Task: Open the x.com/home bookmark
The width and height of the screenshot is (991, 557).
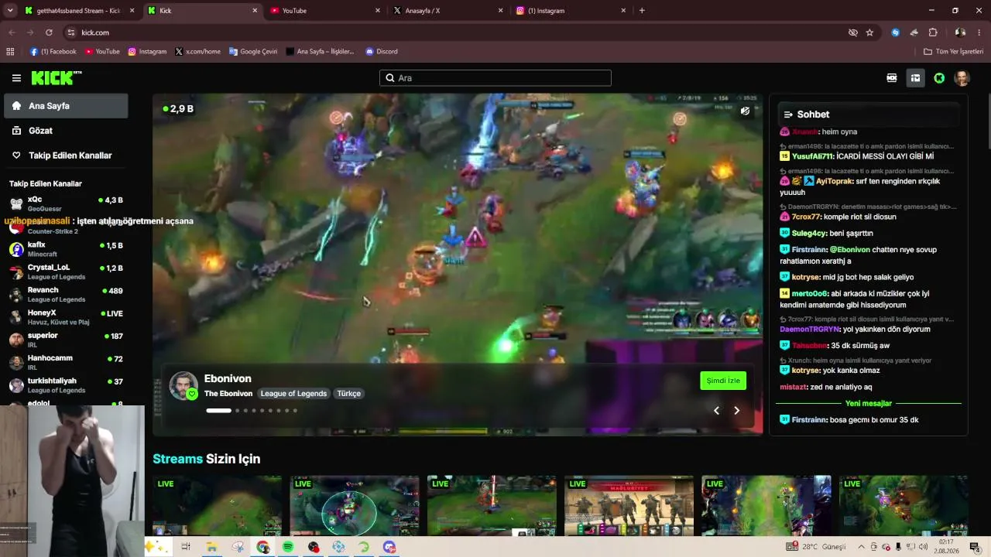Action: (198, 52)
